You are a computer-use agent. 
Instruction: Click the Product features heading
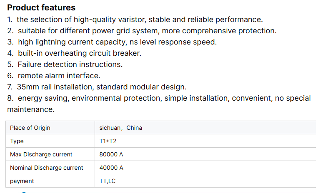41,8
